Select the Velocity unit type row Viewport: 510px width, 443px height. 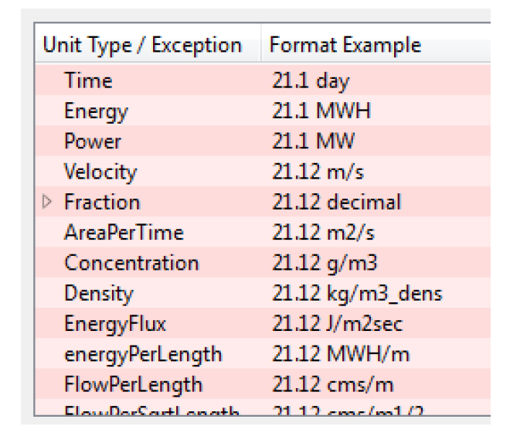tap(100, 172)
